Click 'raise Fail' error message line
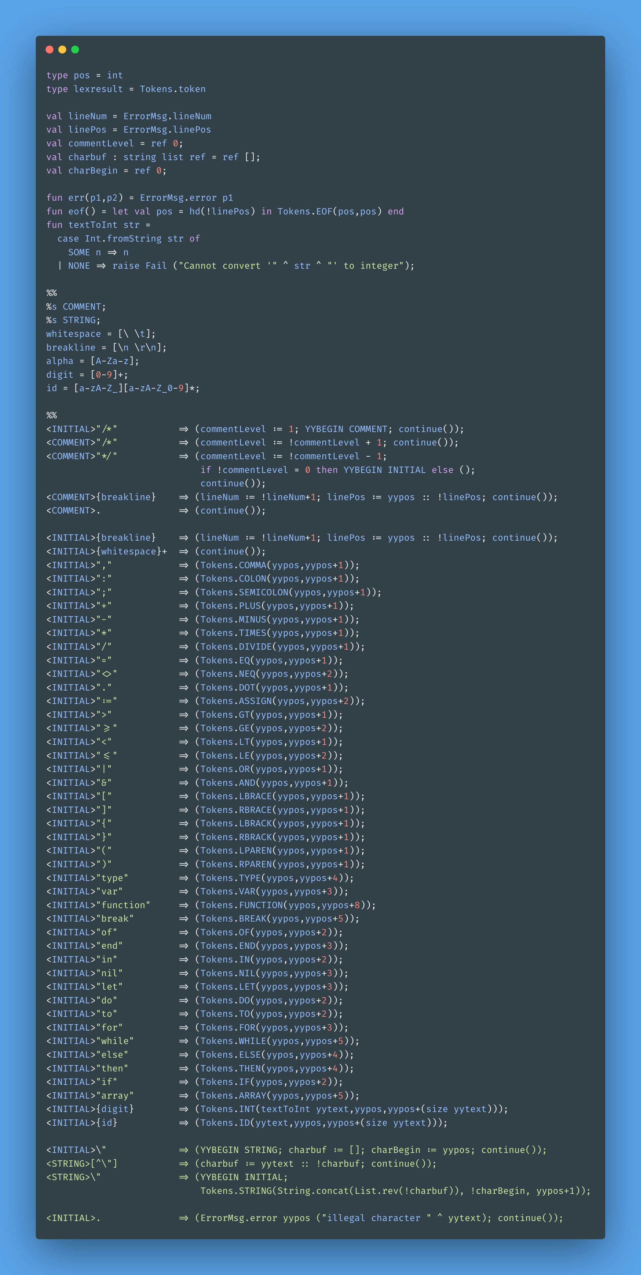Screen dimensions: 641x1275 tap(236, 266)
